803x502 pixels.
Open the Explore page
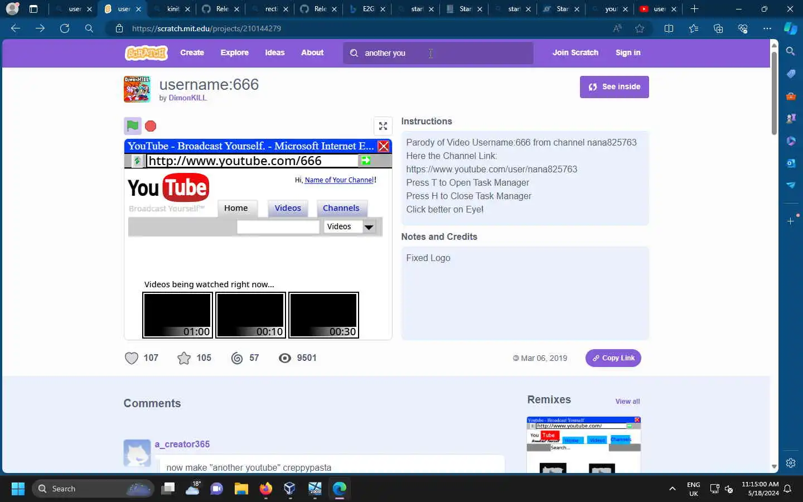pos(234,52)
